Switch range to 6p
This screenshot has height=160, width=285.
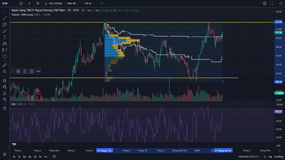point(24,156)
